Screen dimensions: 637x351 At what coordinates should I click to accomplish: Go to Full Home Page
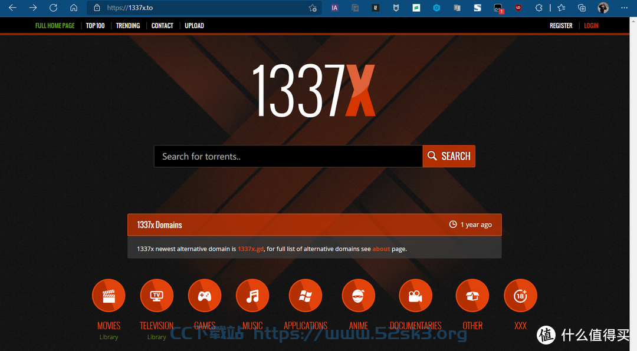(x=55, y=25)
